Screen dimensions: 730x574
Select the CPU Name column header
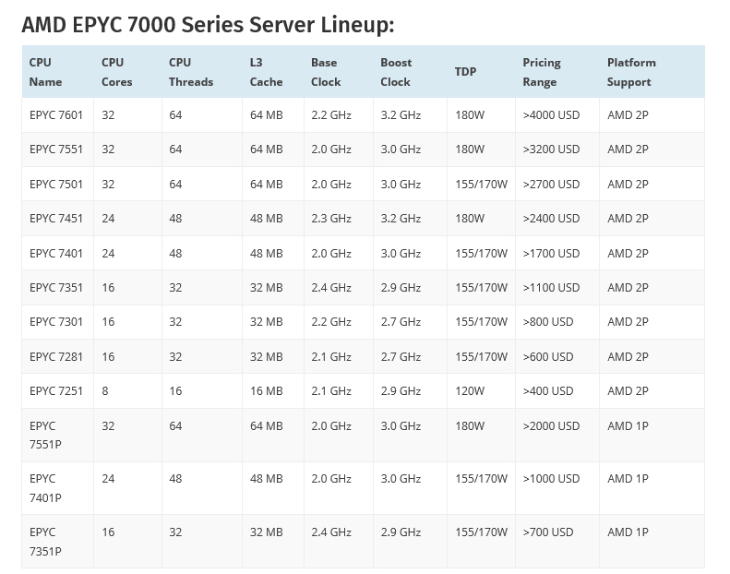46,72
